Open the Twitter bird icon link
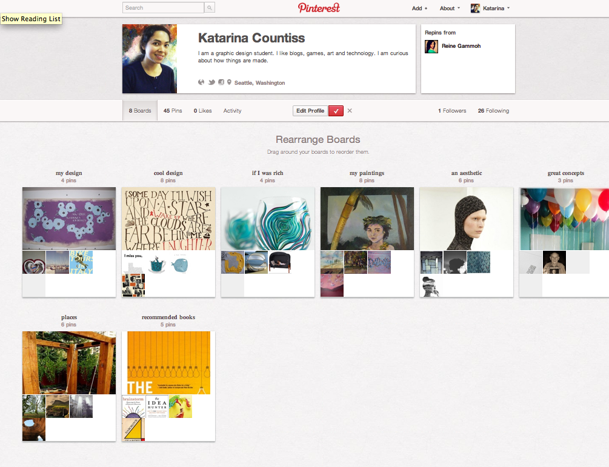The width and height of the screenshot is (609, 467). (x=211, y=82)
